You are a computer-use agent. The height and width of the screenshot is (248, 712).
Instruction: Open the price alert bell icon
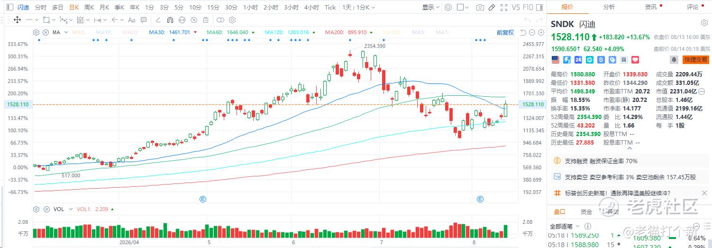tap(674, 60)
